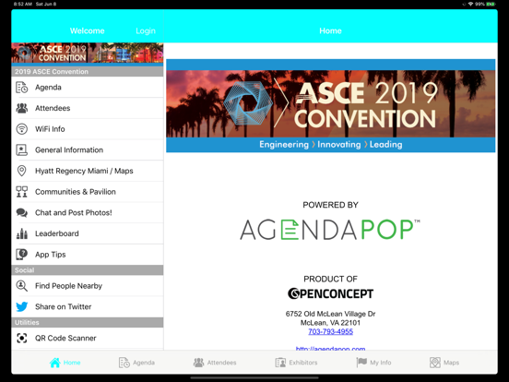Open the agendapop.com website link
The image size is (509, 382).
click(x=330, y=348)
